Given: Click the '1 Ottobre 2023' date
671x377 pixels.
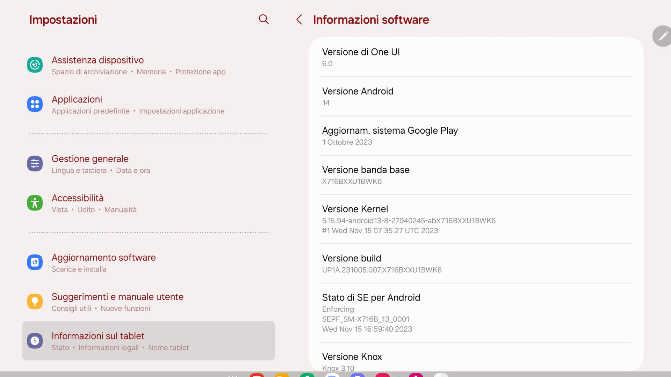Looking at the screenshot, I should tap(347, 142).
